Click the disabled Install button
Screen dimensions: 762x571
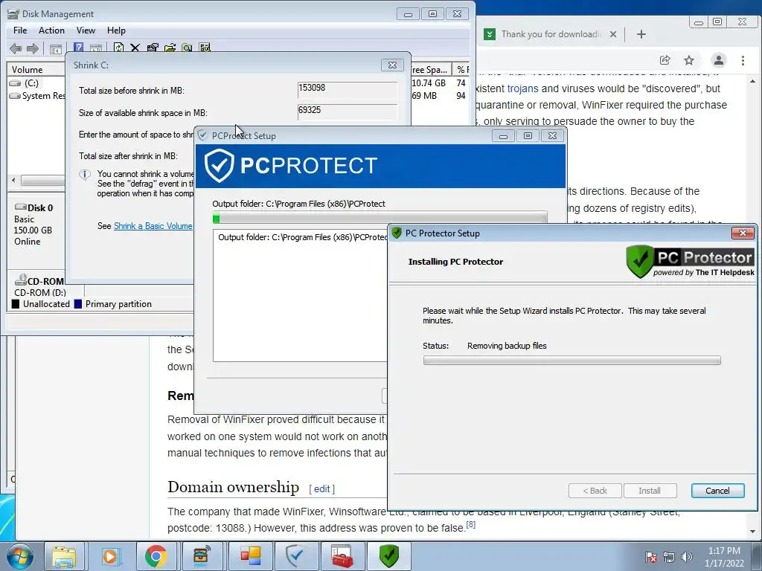650,491
